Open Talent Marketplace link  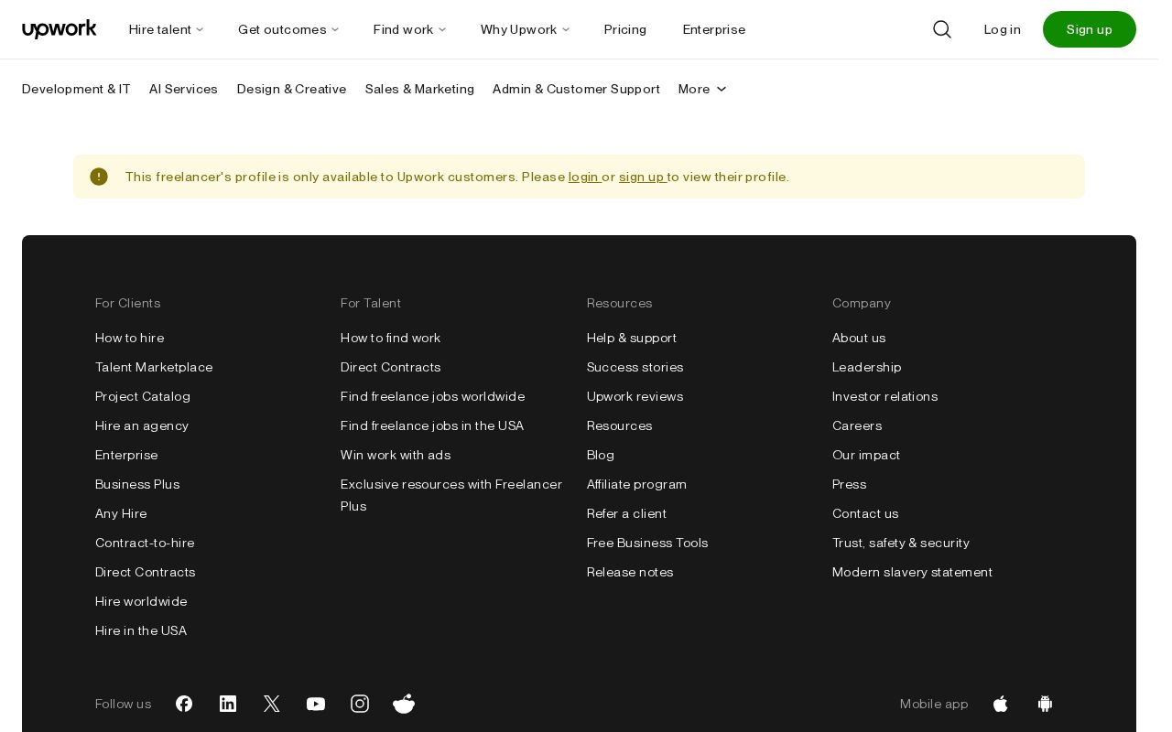click(x=154, y=367)
